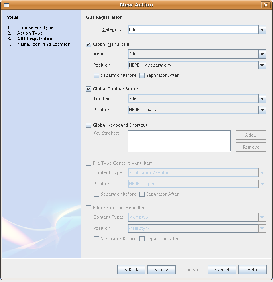273x282 pixels.
Task: Open the Menu combo box showing File
Action: pos(197,54)
